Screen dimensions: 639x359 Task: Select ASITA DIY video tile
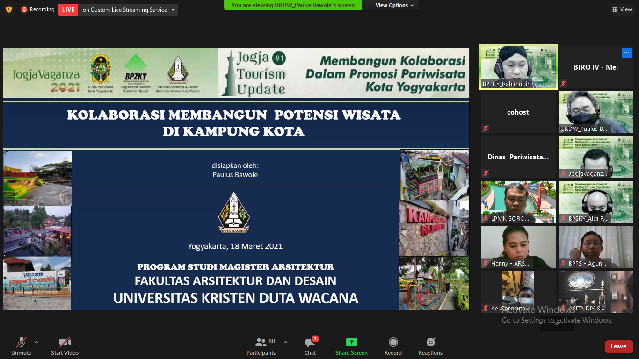[x=595, y=292]
